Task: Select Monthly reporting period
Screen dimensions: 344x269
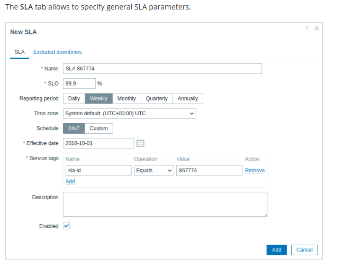Action: [x=126, y=98]
